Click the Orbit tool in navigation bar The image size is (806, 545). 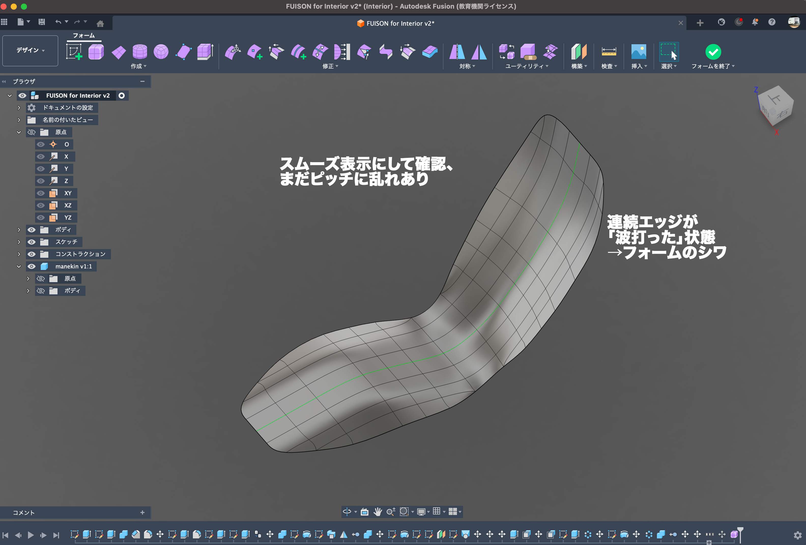(347, 511)
